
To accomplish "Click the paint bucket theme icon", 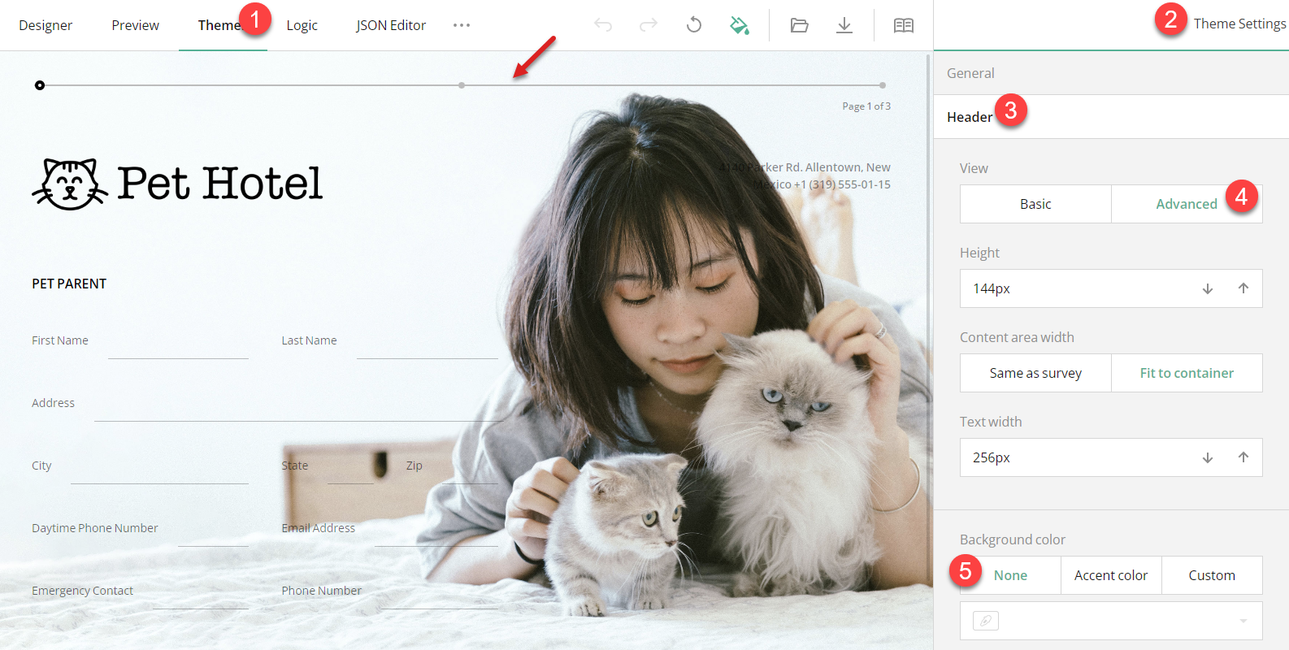I will pyautogui.click(x=739, y=25).
